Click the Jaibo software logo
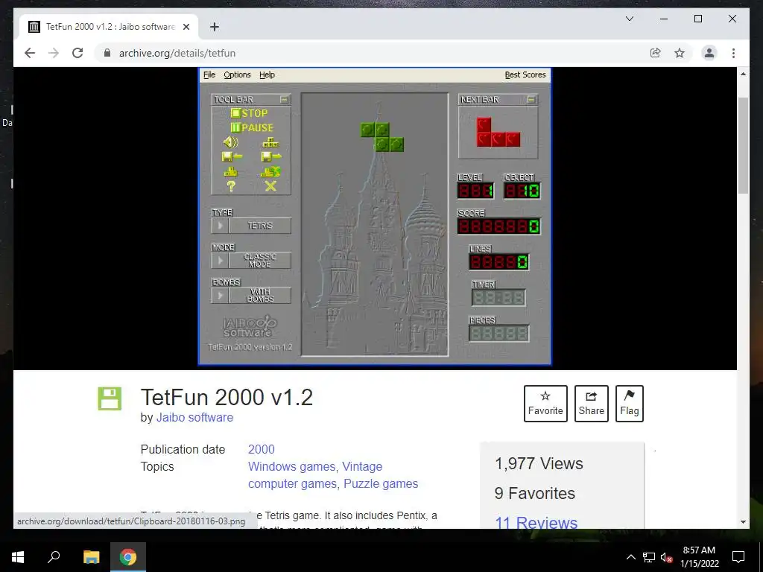The height and width of the screenshot is (572, 763). pyautogui.click(x=250, y=327)
